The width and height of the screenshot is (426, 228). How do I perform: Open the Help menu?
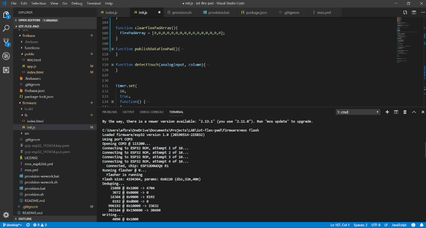click(x=109, y=3)
